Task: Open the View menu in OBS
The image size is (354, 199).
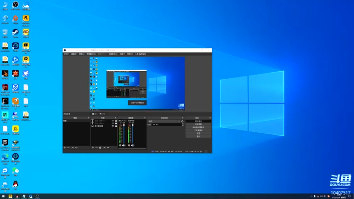Action: (81, 54)
